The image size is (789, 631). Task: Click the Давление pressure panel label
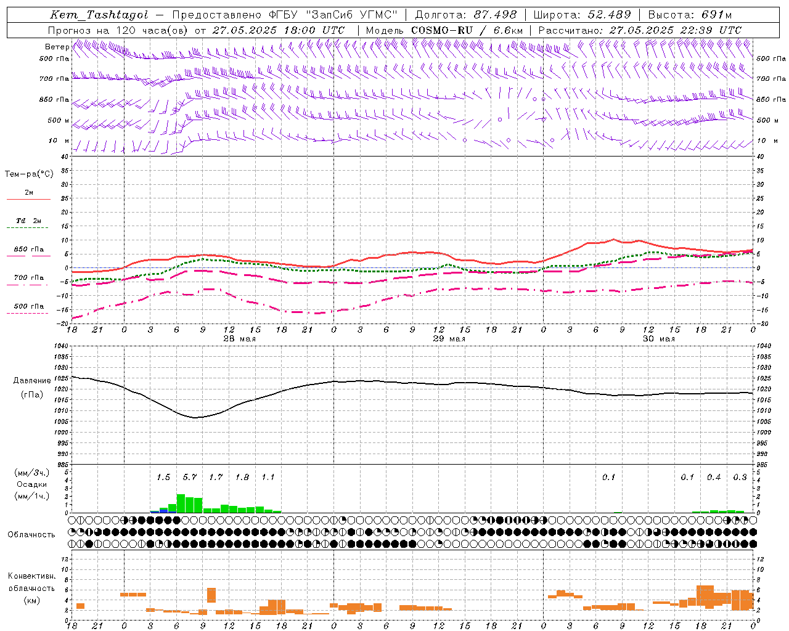[32, 381]
